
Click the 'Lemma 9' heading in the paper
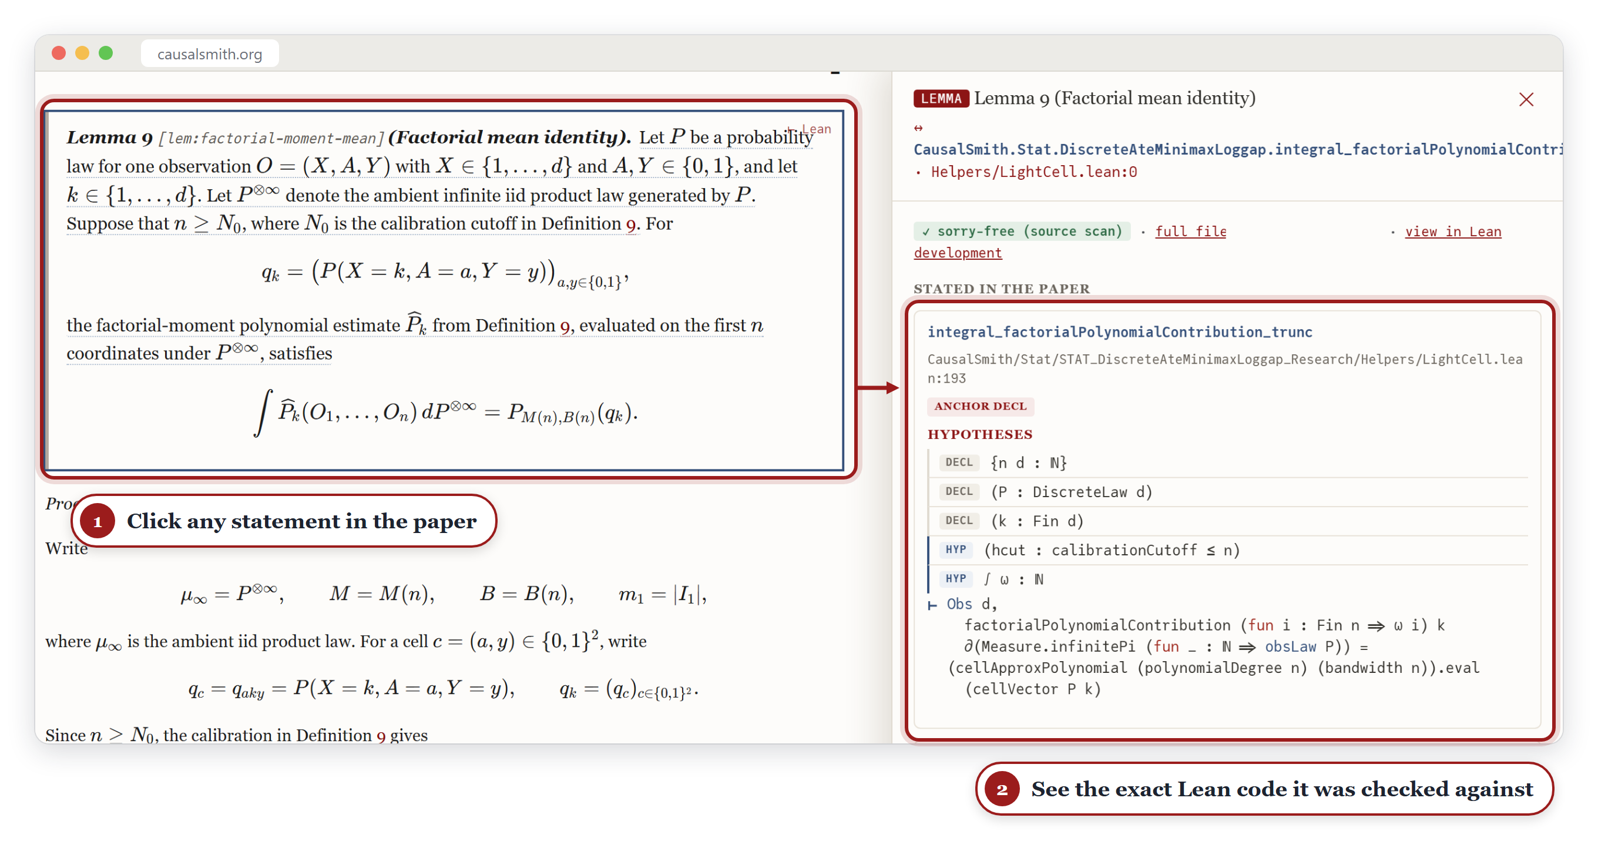tap(109, 138)
